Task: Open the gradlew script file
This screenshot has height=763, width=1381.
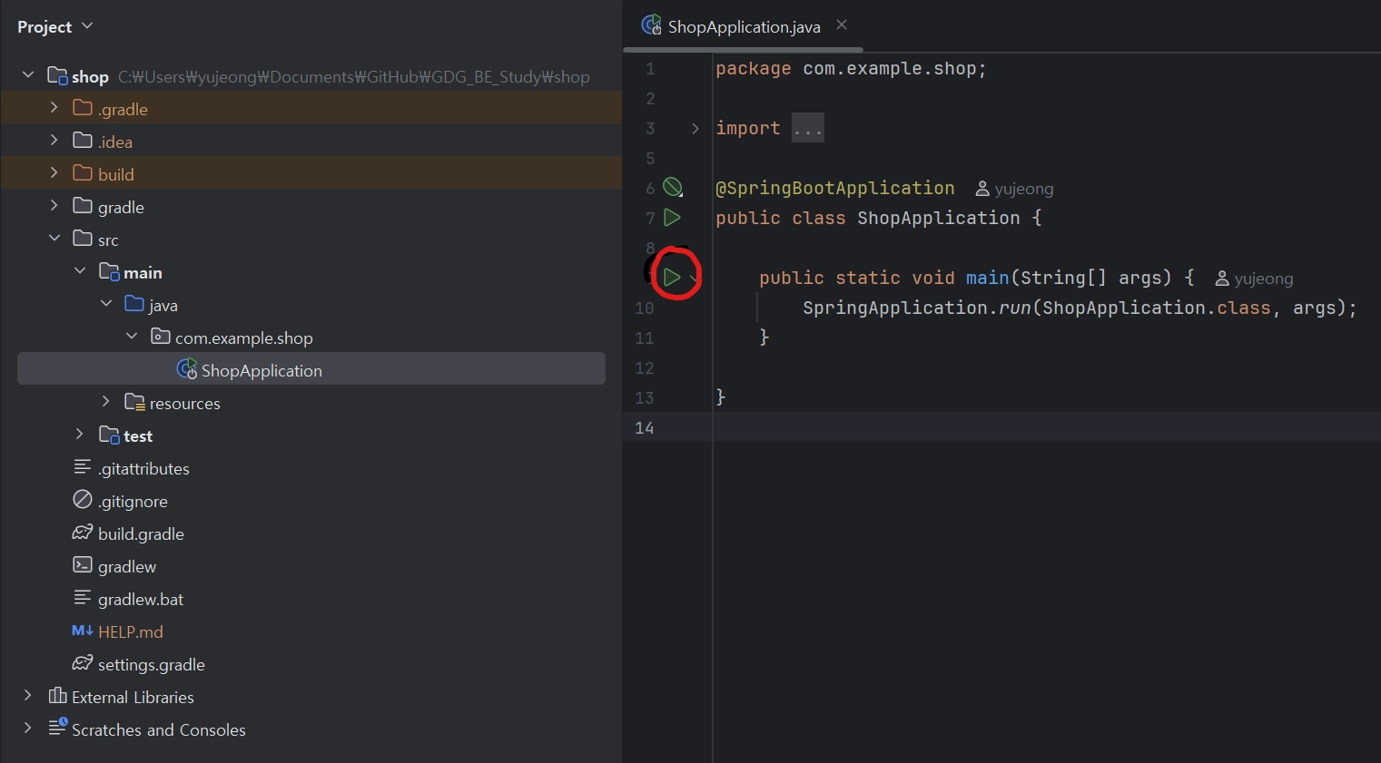Action: (x=126, y=567)
